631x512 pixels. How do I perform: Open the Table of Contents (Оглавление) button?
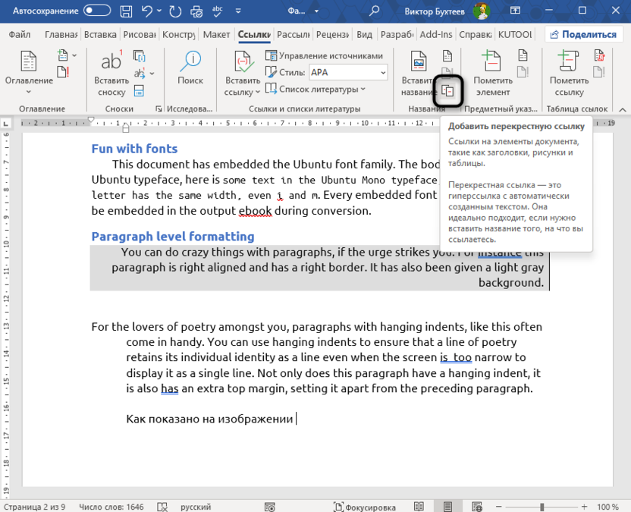click(29, 73)
